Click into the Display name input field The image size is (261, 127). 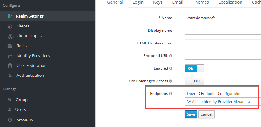click(223, 31)
